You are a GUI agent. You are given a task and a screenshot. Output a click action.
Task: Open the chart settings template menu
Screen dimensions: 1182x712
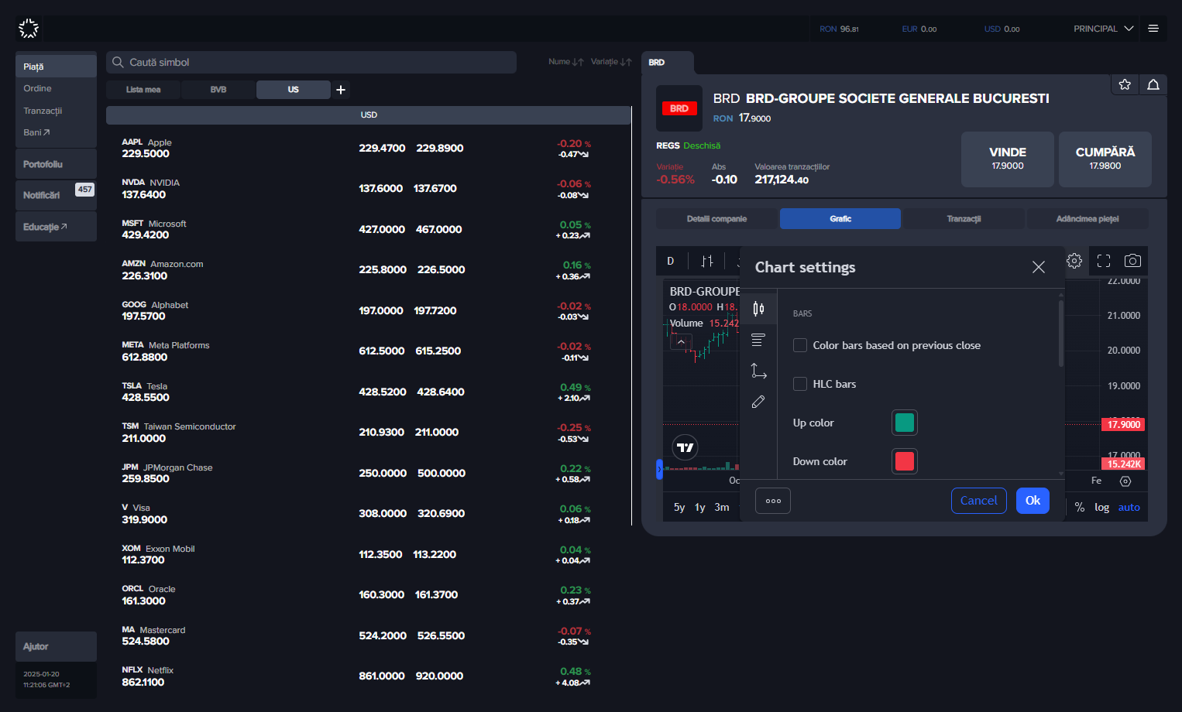[773, 501]
